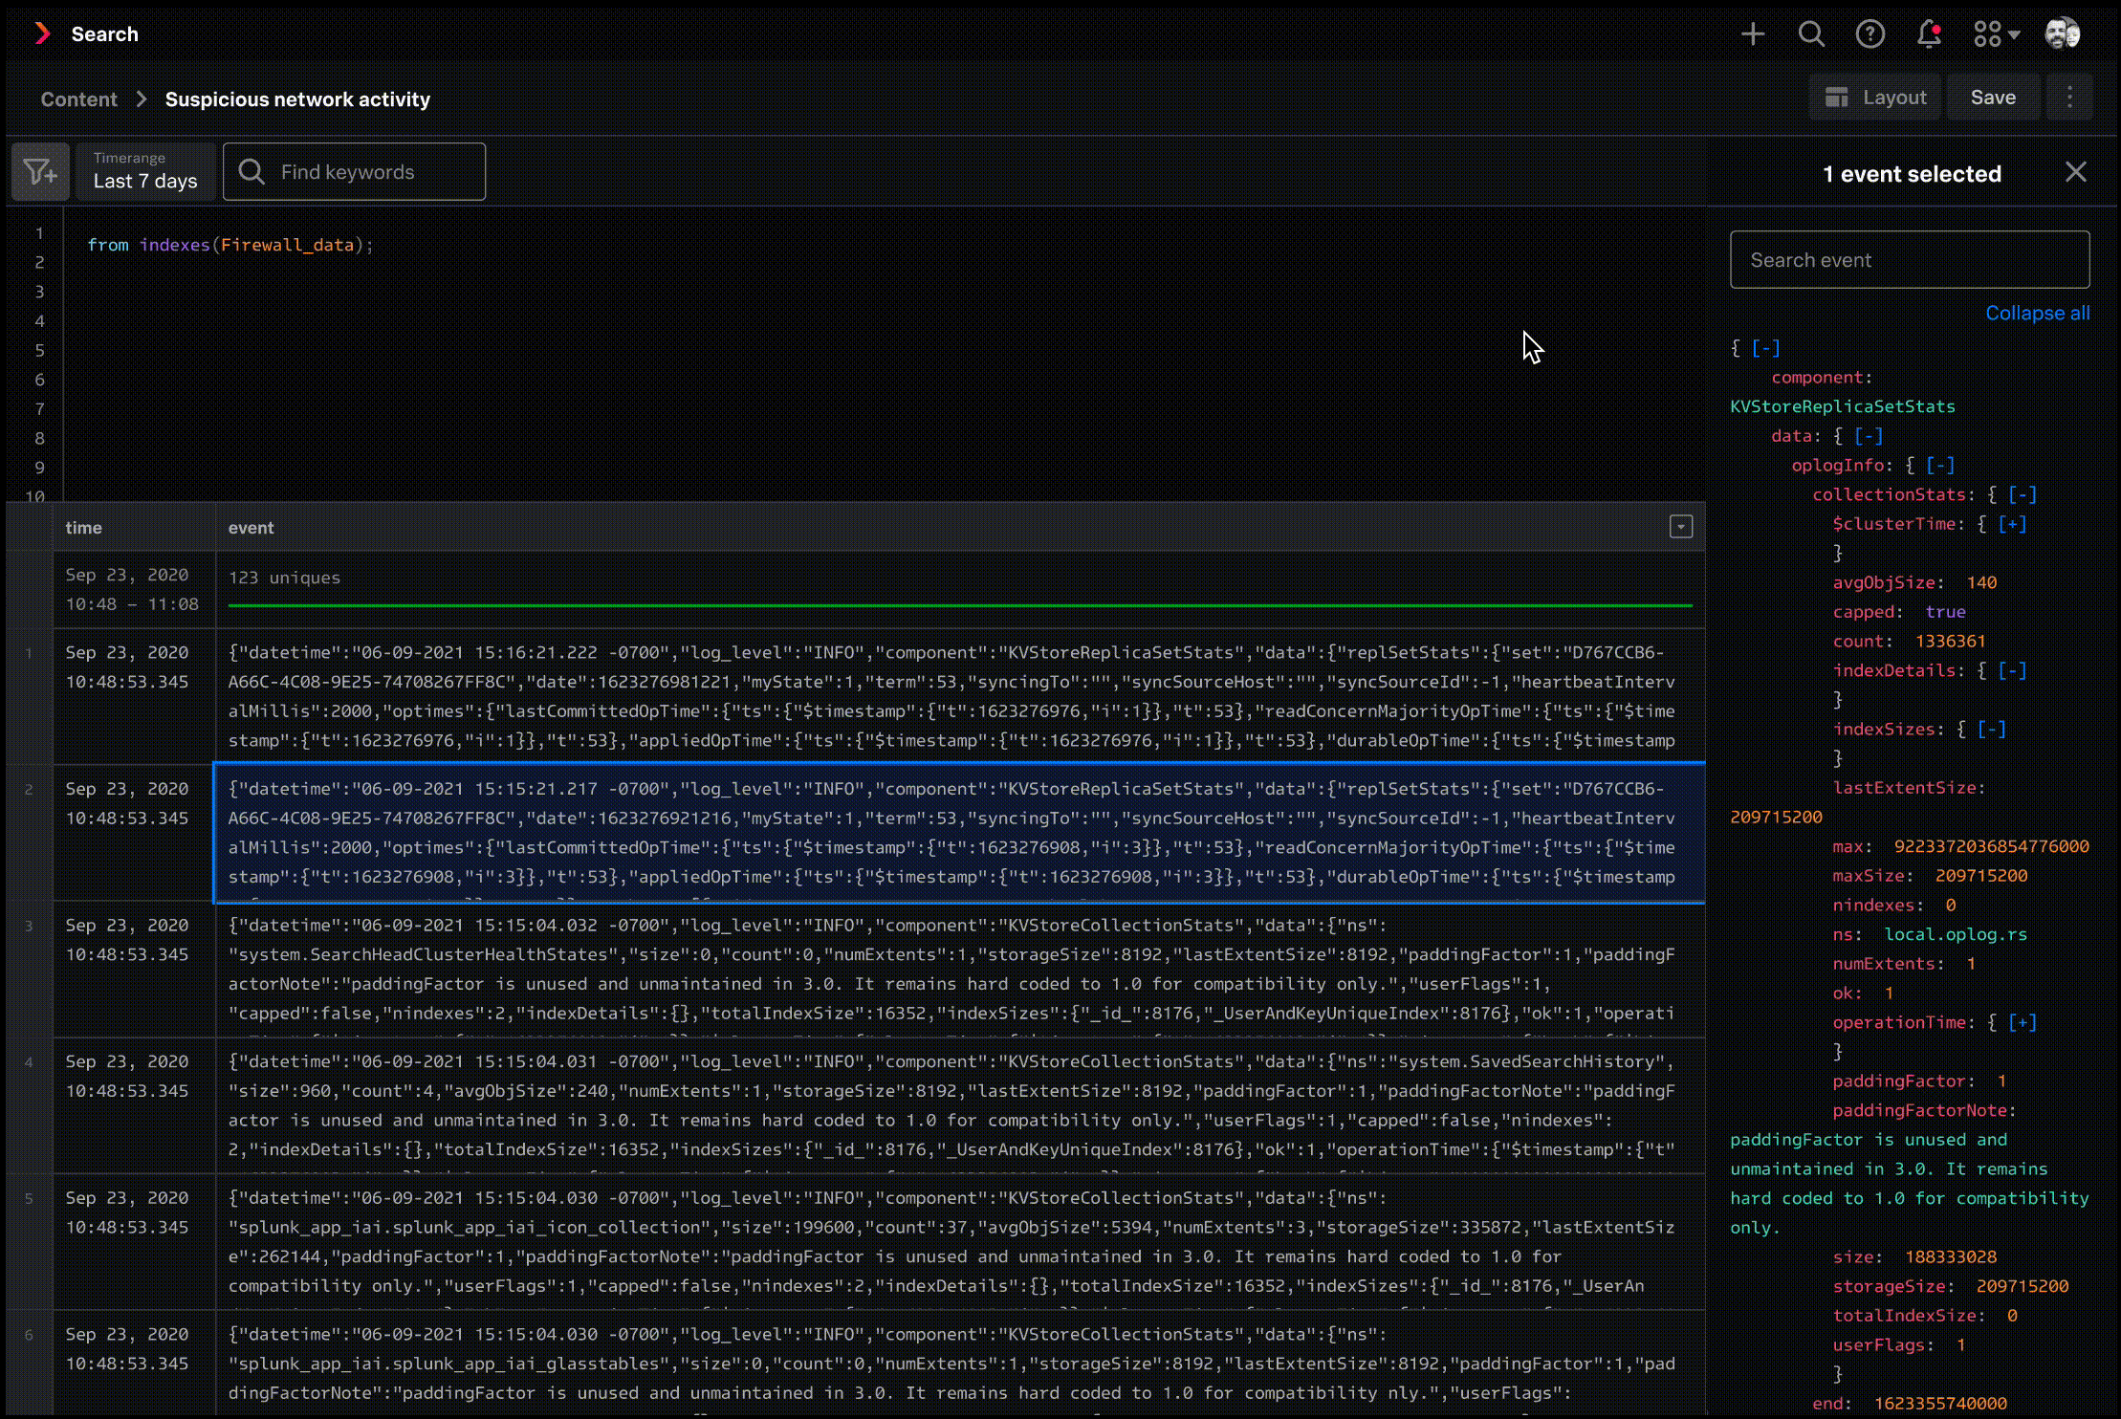Focus the Search event field
2121x1419 pixels.
pos(1910,260)
